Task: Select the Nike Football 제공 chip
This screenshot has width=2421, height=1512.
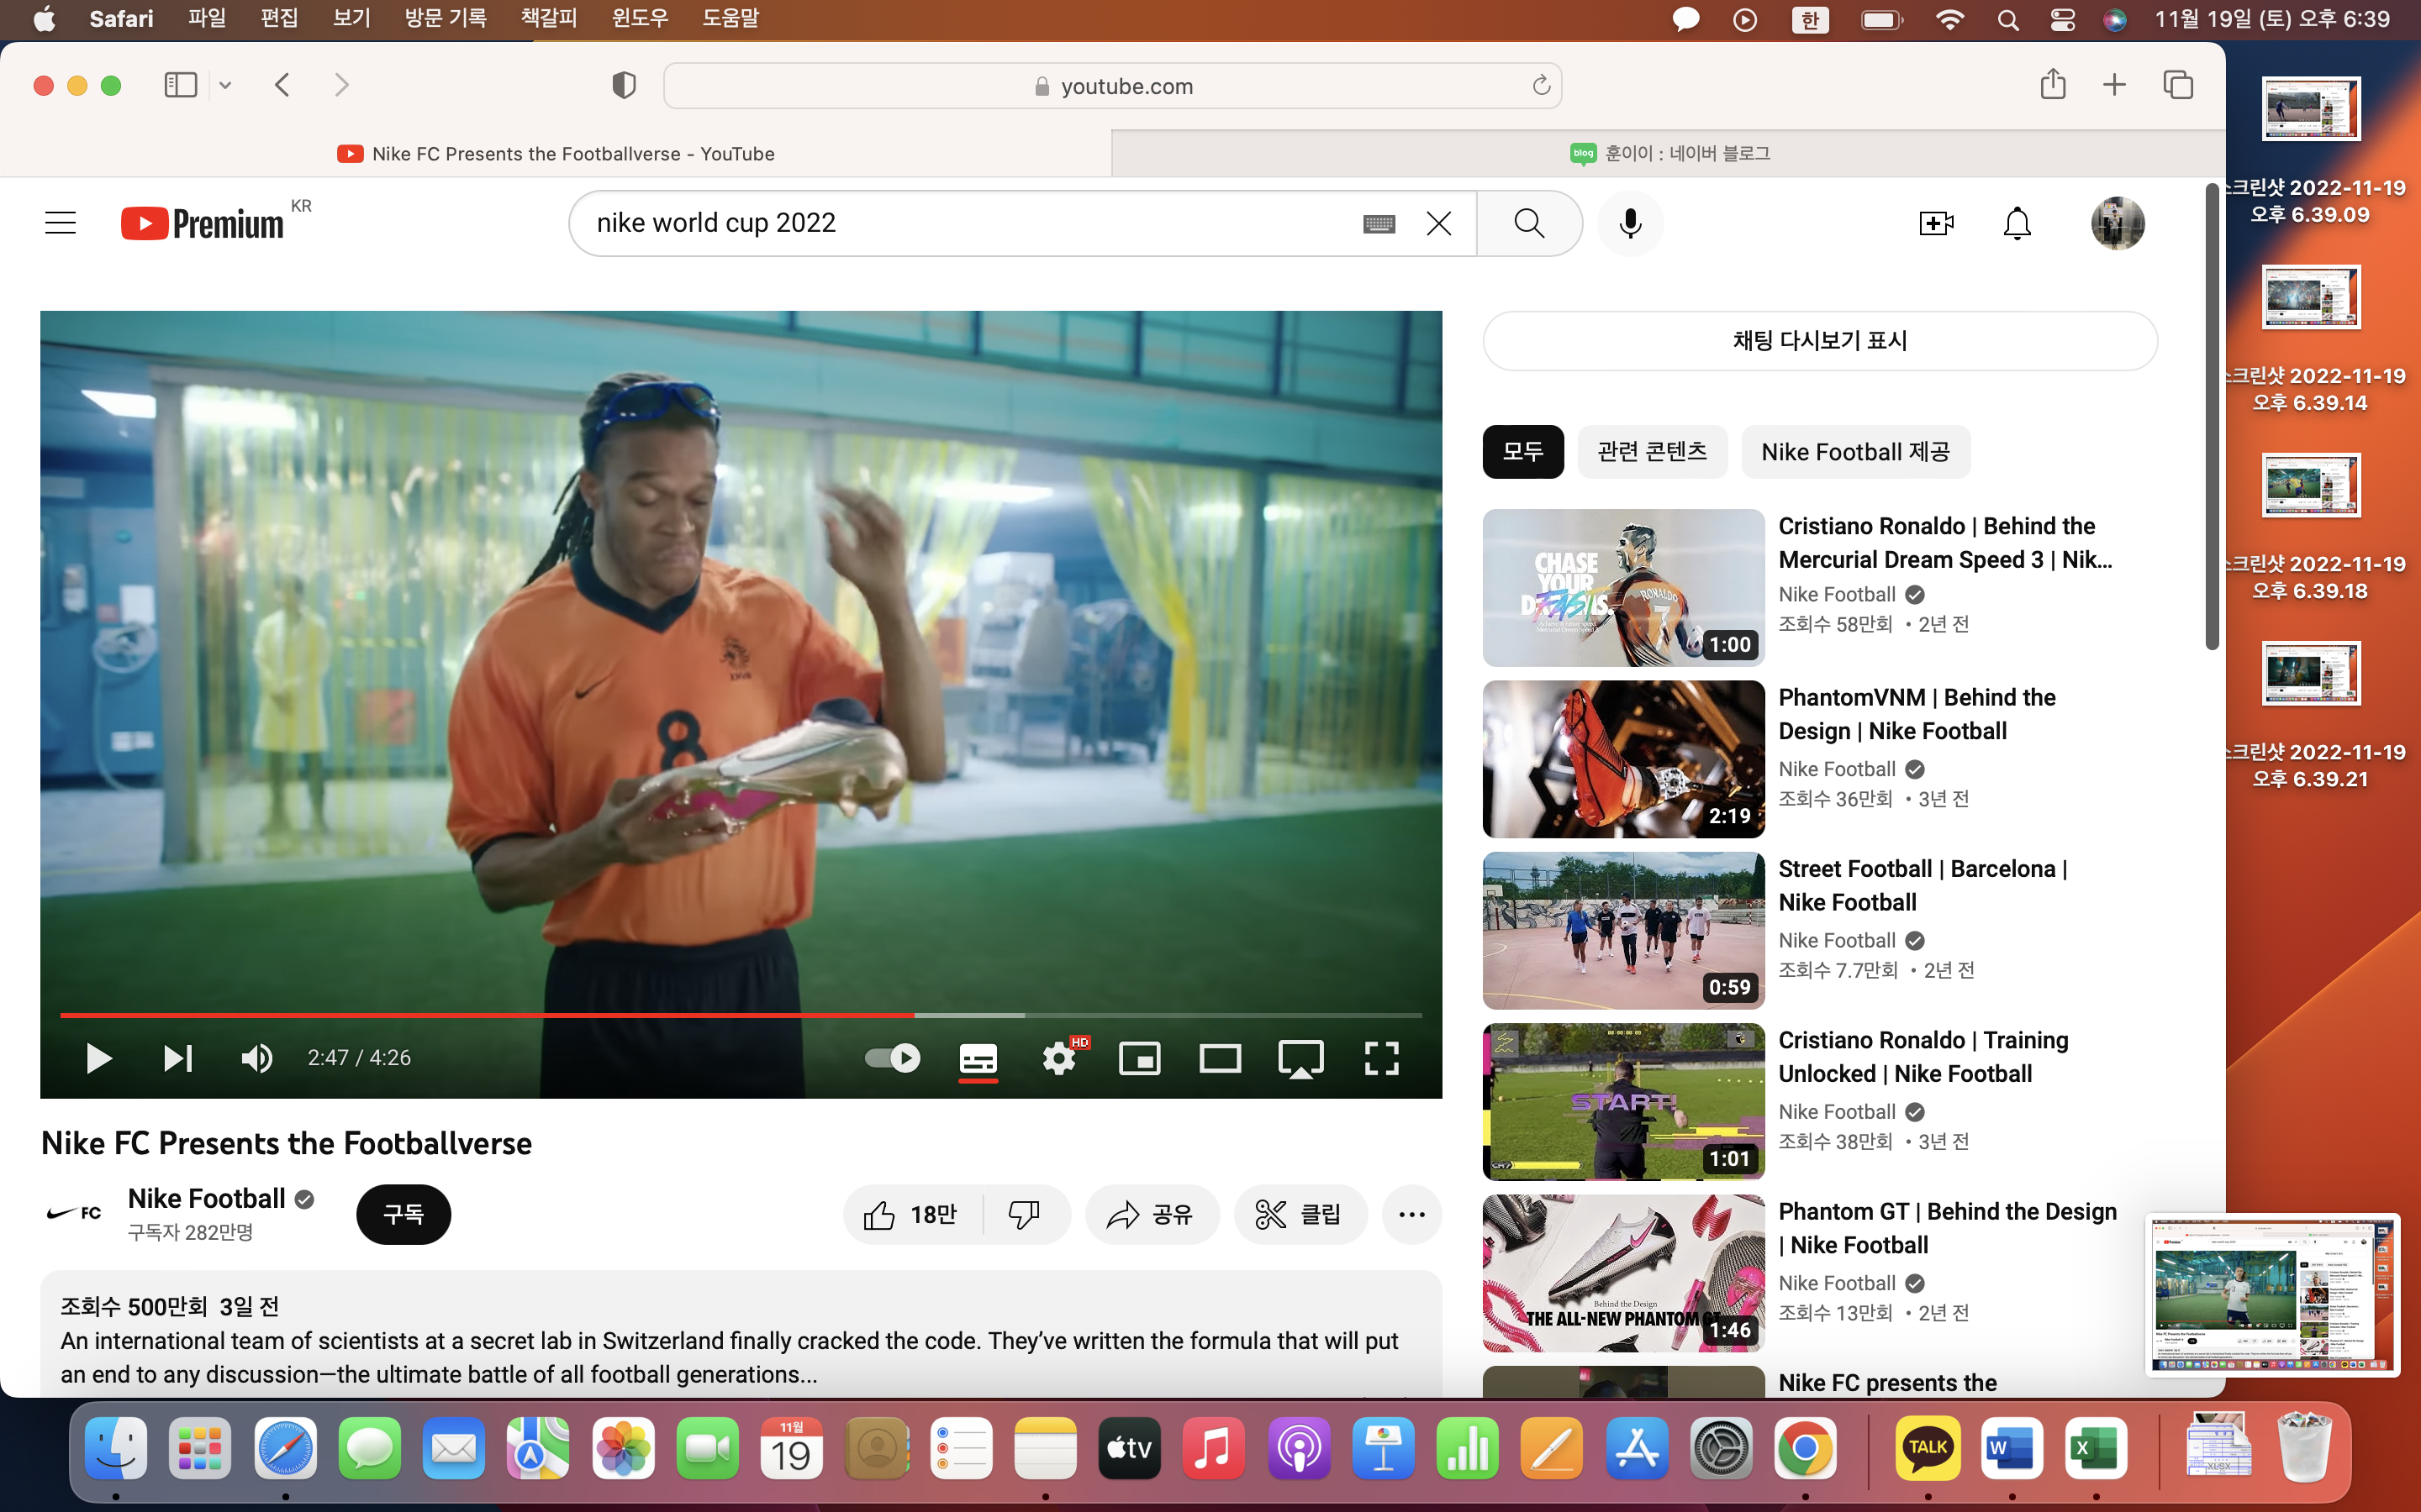Action: pos(1856,452)
